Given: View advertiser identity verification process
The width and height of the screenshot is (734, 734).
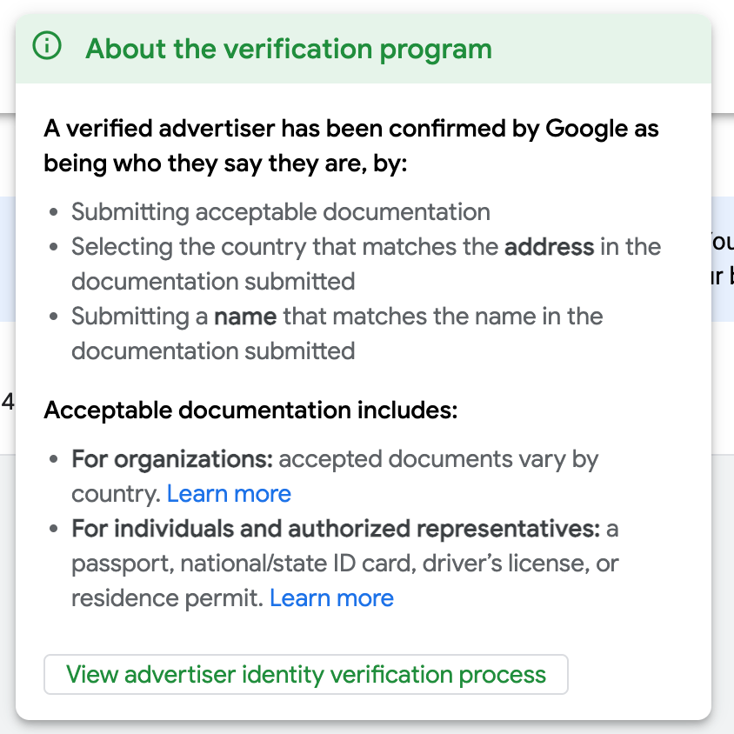Looking at the screenshot, I should click(x=305, y=675).
